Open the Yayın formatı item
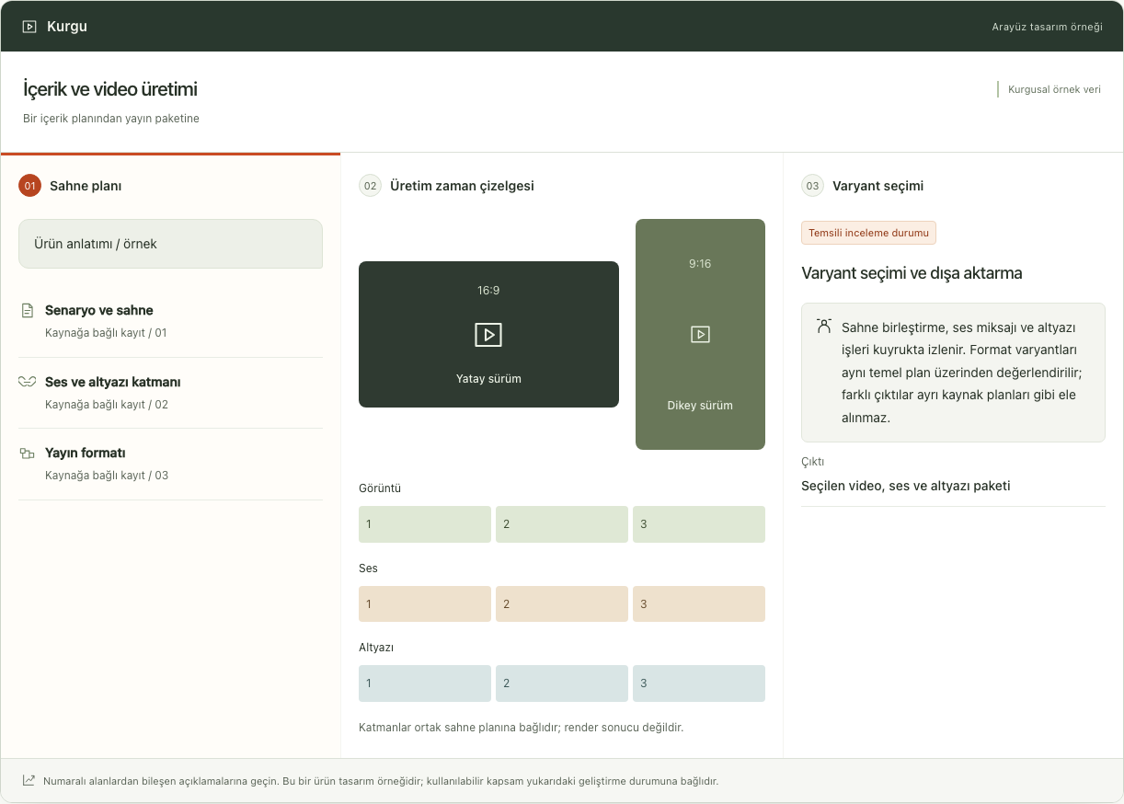1124x804 pixels. click(170, 464)
